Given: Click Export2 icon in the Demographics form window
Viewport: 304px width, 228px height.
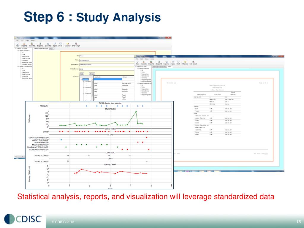Looking at the screenshot, I should (48, 45).
